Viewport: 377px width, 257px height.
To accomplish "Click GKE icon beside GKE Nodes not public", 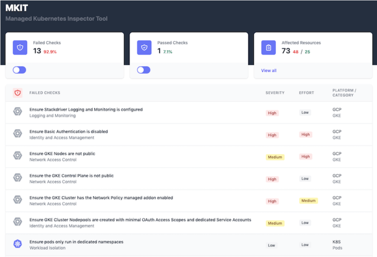I will pos(17,155).
